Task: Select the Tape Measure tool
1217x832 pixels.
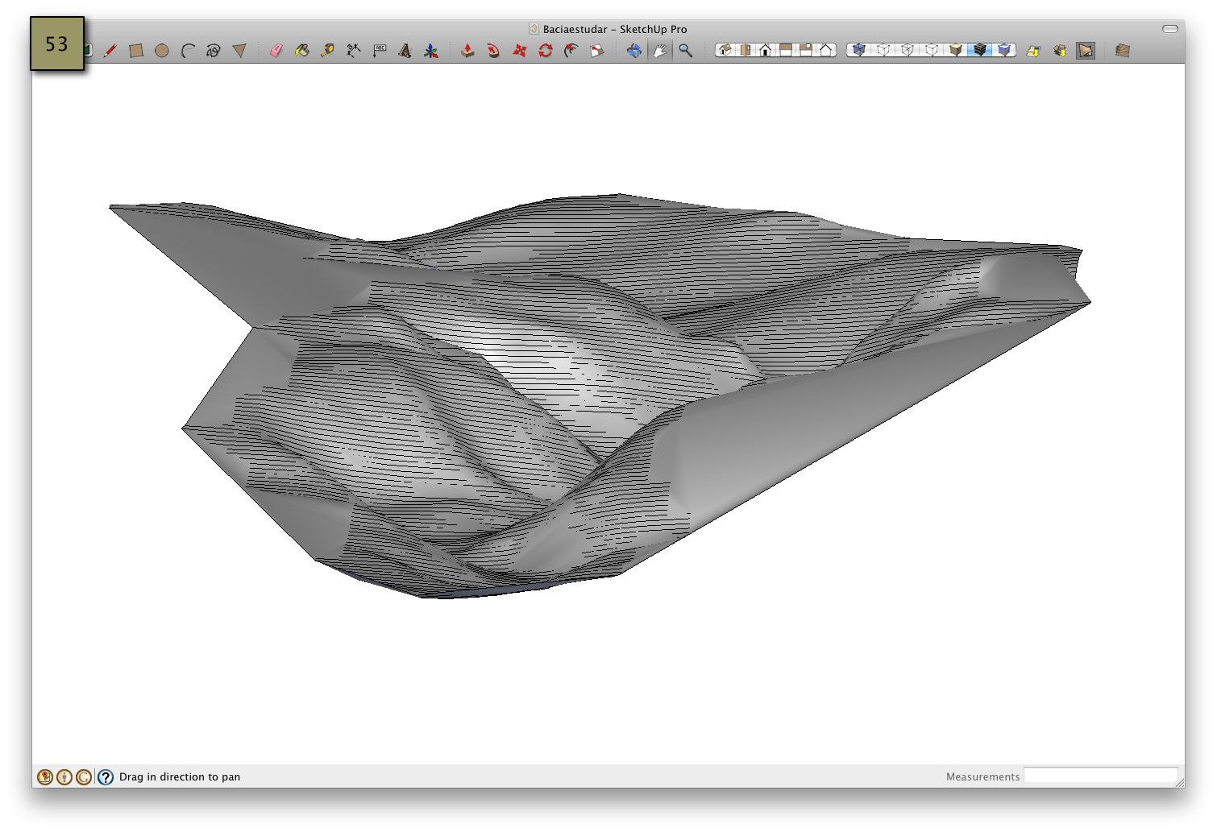Action: pos(326,50)
